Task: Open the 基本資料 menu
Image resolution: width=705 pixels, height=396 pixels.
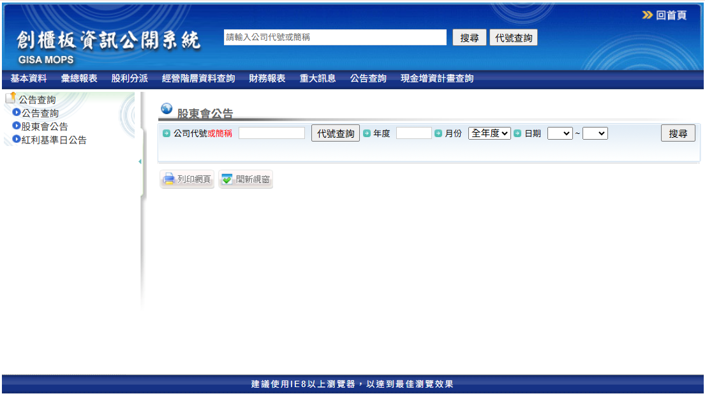Action: coord(28,78)
